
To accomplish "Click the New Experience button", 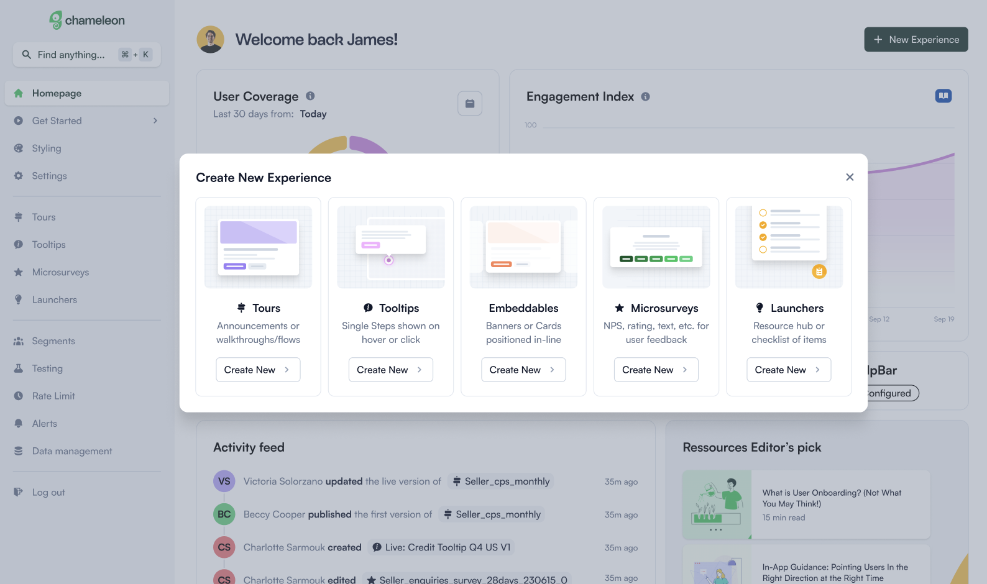I will (x=916, y=39).
